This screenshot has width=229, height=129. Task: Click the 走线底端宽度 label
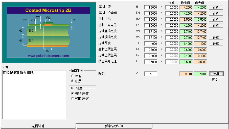(107, 31)
